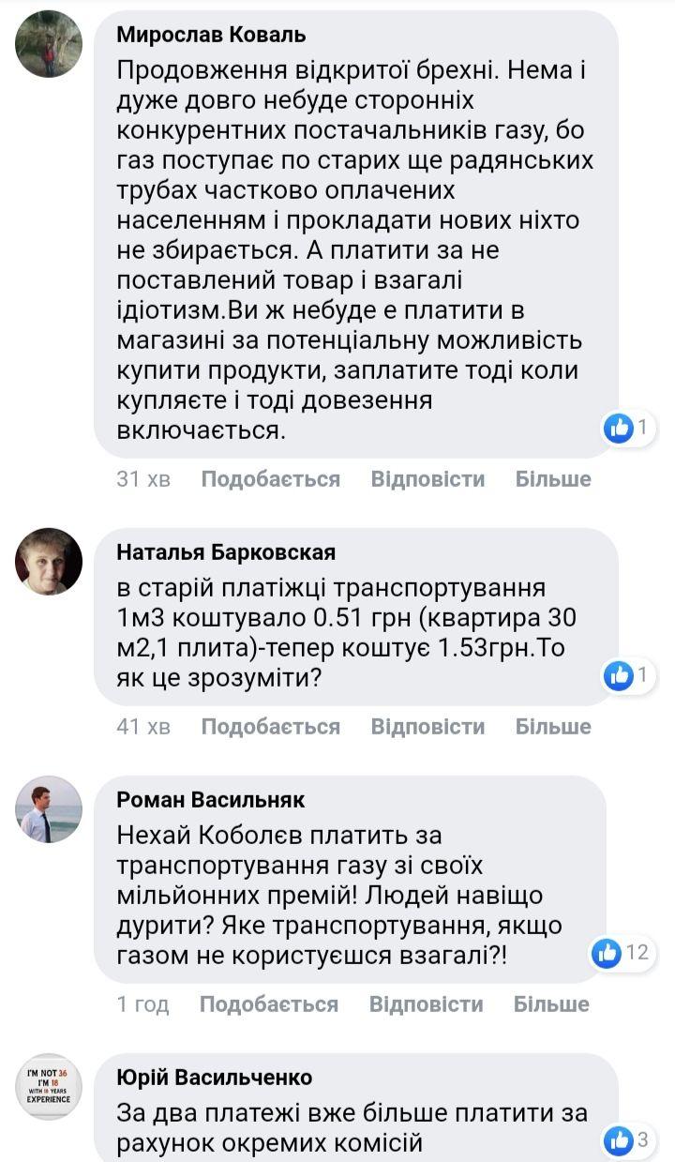Reply to Мирослав Коваль with Відповісти
Image resolution: width=675 pixels, height=1162 pixels.
coord(427,479)
